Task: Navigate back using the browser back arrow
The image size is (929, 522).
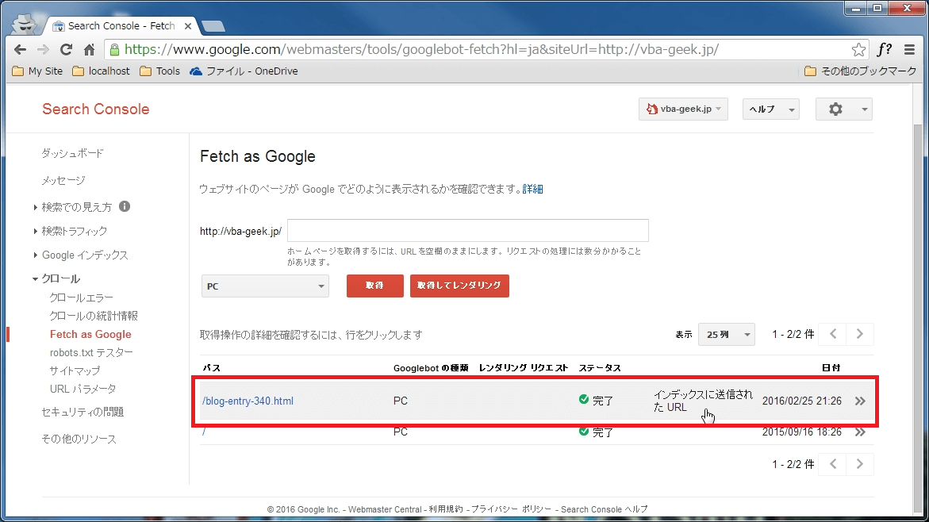Action: point(19,48)
